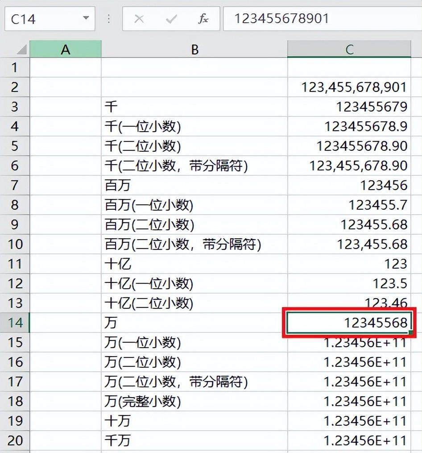Screen dimensions: 422x453
Task: Select column A header
Action: point(66,49)
